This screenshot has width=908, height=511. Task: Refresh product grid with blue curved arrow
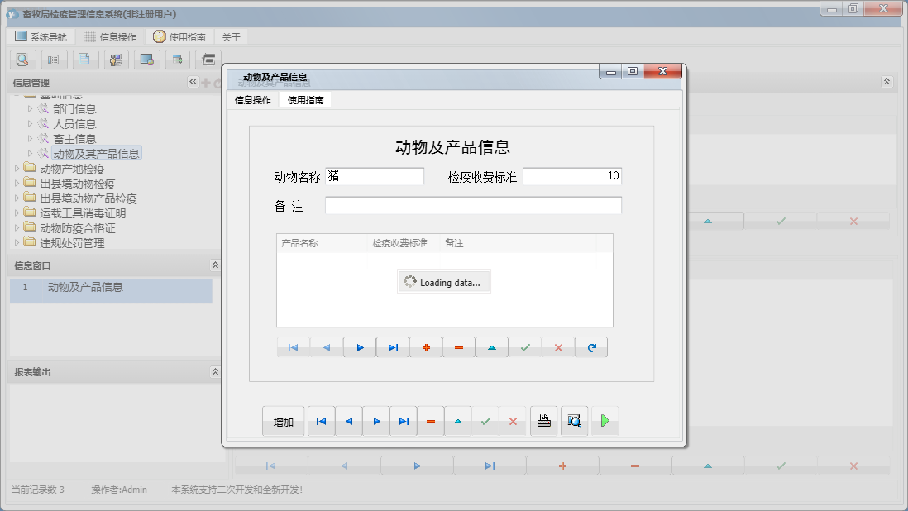tap(591, 347)
